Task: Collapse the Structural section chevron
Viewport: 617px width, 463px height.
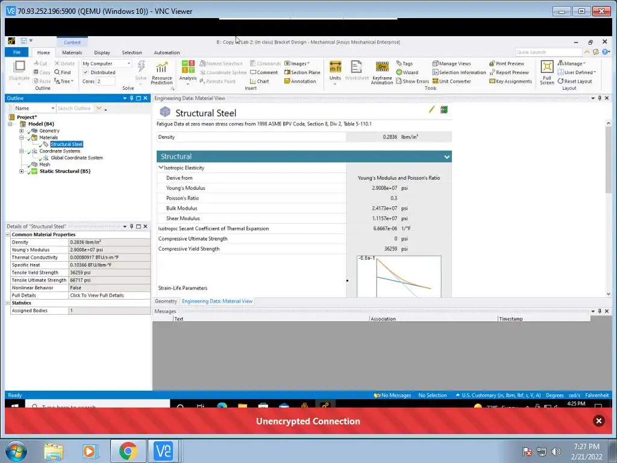Action: coord(446,157)
